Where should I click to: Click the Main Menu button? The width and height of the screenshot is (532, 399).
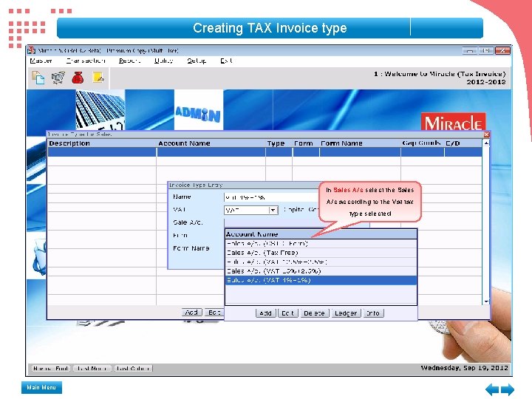[x=41, y=387]
